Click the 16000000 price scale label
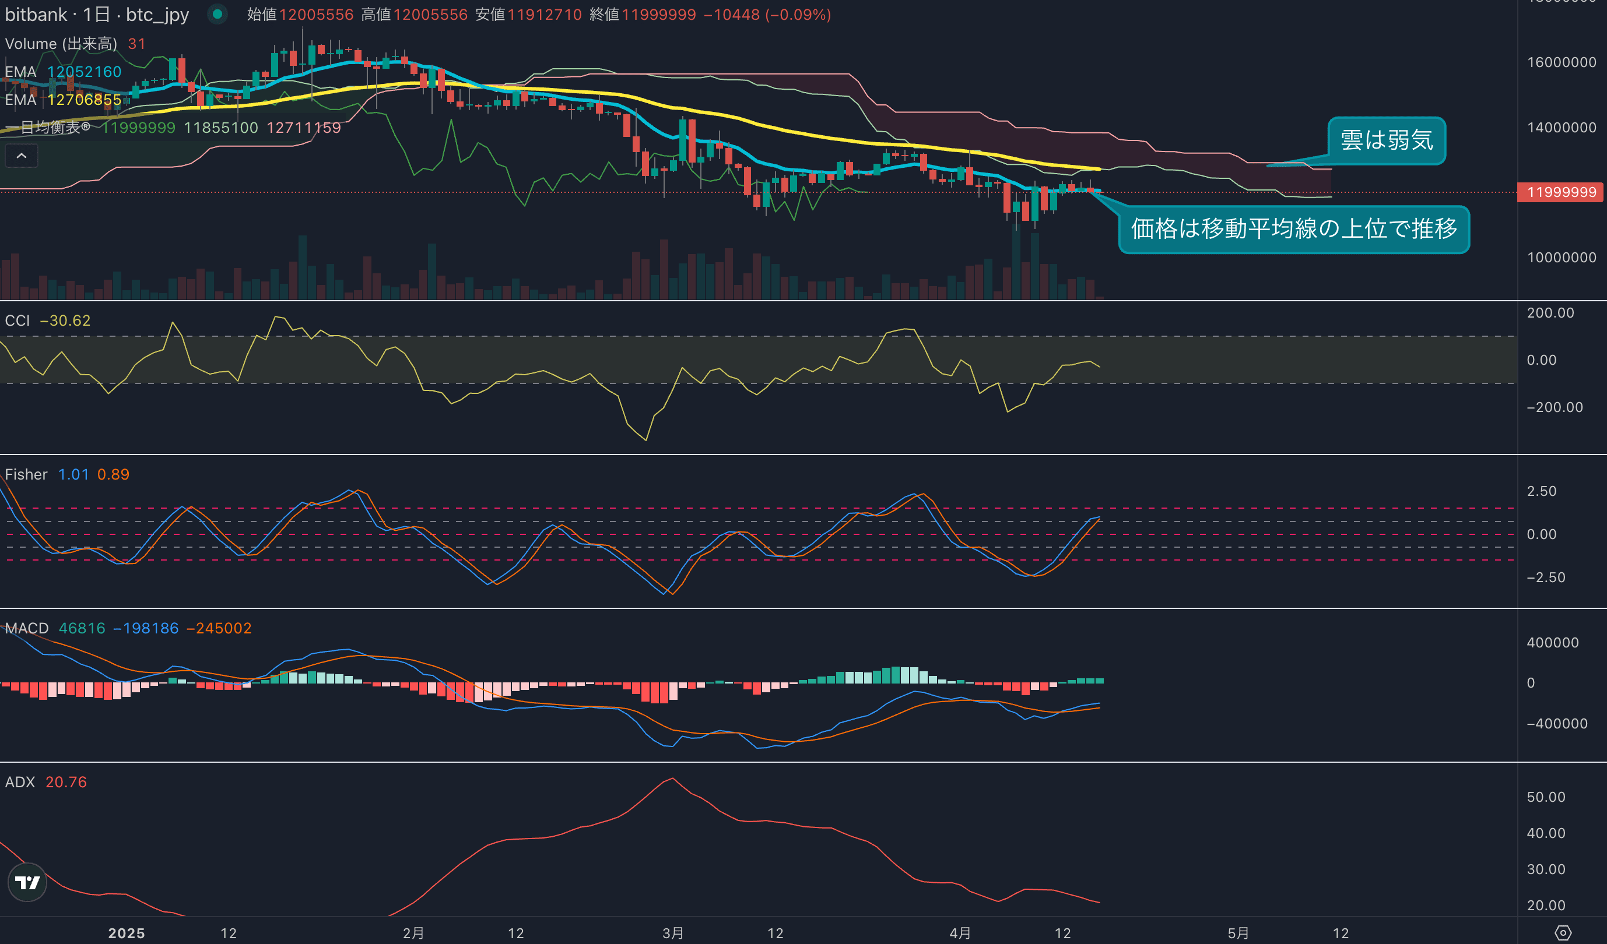1607x944 pixels. 1561,62
